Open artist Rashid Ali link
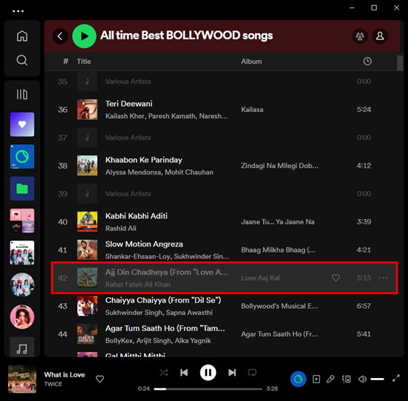The image size is (408, 401). click(121, 228)
